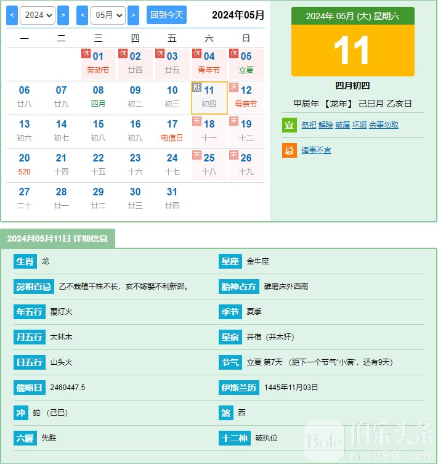Open 解除 link under 宜
The image size is (438, 464).
pyautogui.click(x=326, y=125)
